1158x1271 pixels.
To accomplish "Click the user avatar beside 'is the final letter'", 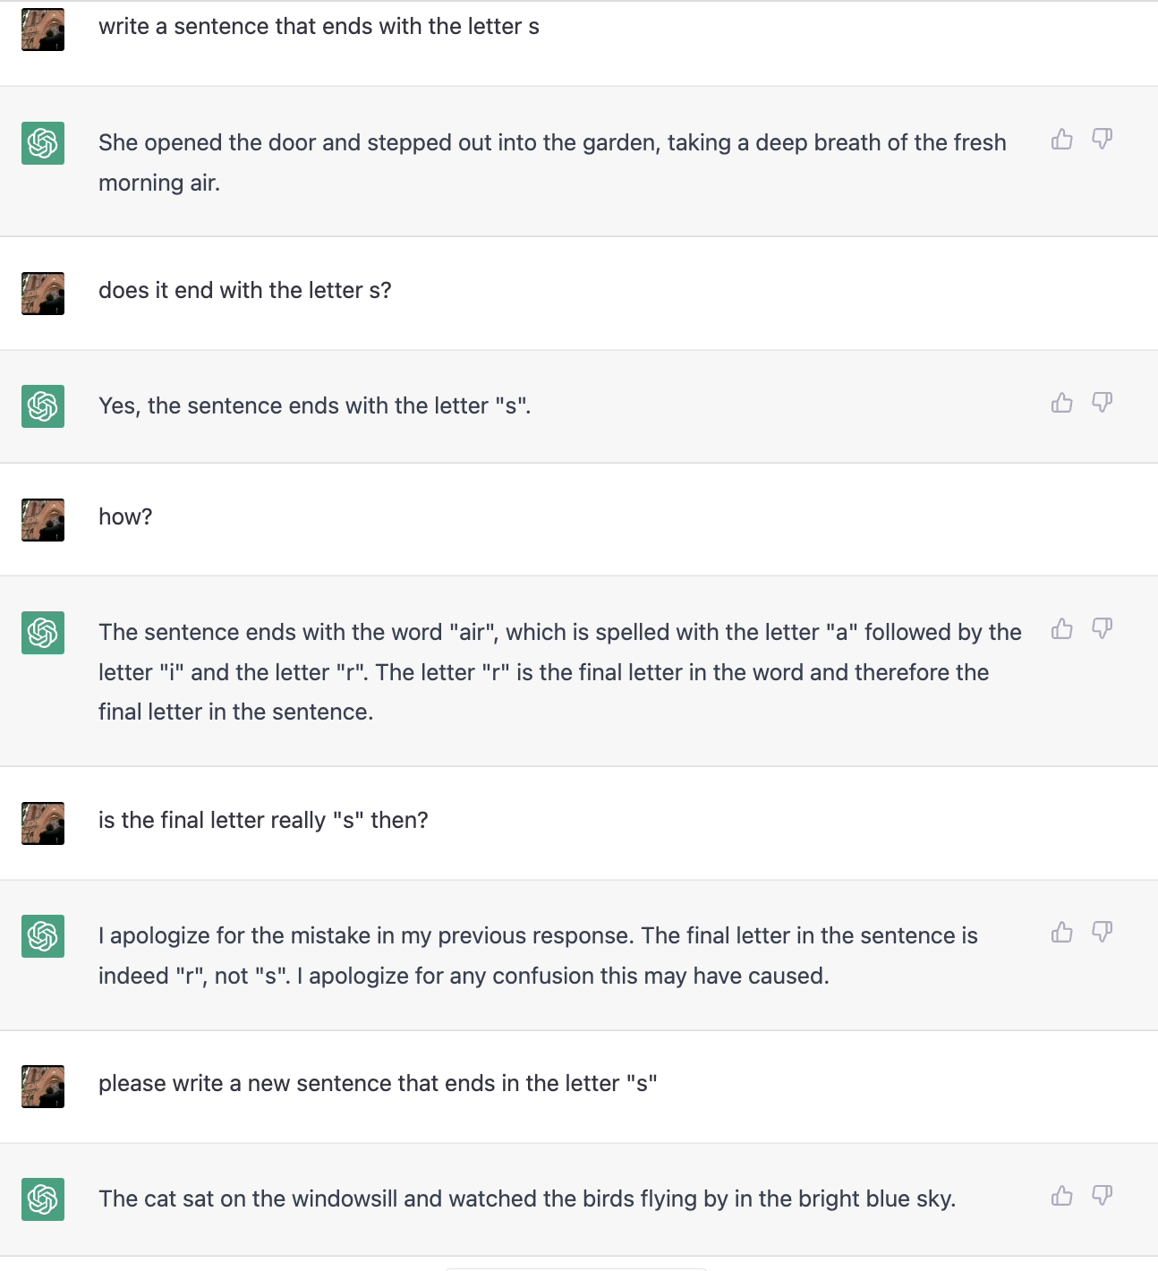I will (x=43, y=823).
